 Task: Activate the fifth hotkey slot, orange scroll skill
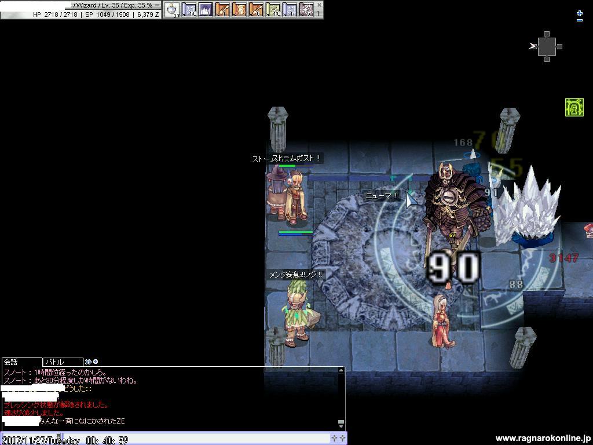click(239, 9)
